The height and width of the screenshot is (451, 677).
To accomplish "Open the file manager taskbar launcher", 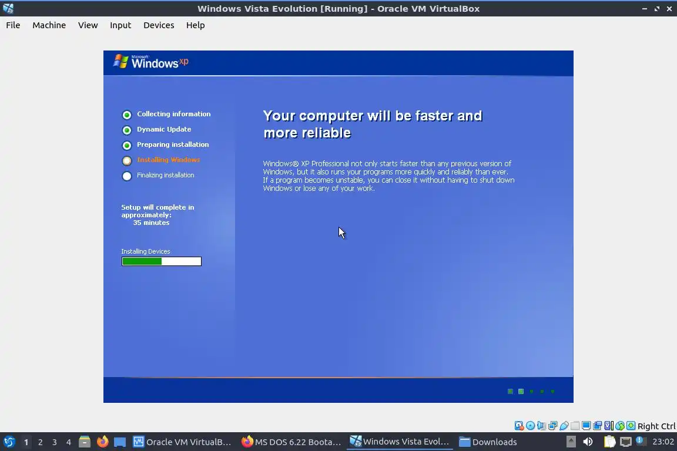I will coord(85,442).
